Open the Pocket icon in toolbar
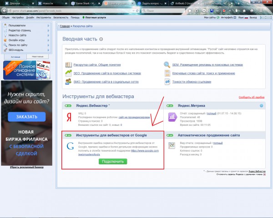 coord(204,11)
